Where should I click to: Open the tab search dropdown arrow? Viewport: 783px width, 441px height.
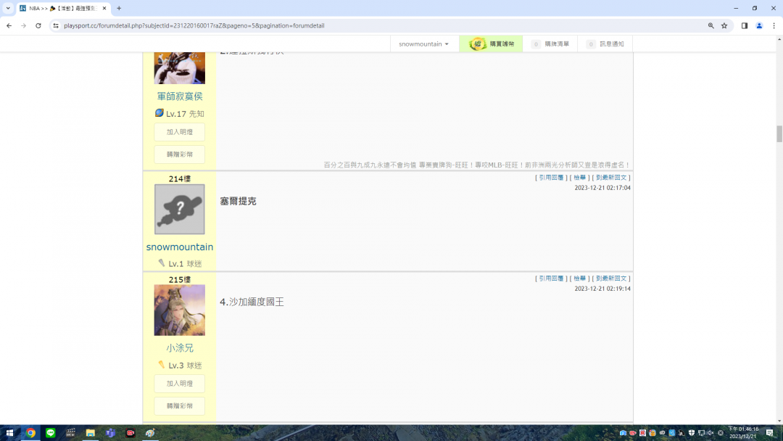click(8, 8)
